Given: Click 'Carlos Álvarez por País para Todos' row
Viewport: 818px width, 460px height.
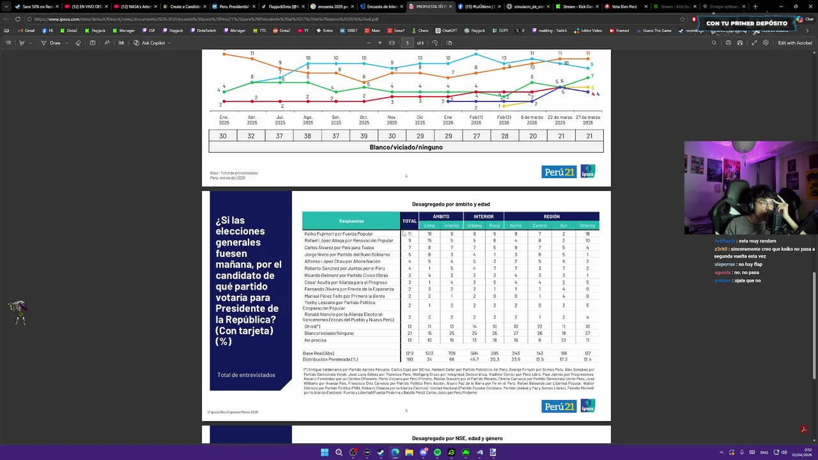Looking at the screenshot, I should [x=451, y=248].
